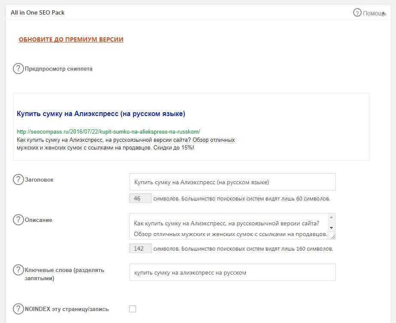Viewport: 396px width, 323px height.
Task: Focus the Ключевые слова input field
Action: pos(232,272)
